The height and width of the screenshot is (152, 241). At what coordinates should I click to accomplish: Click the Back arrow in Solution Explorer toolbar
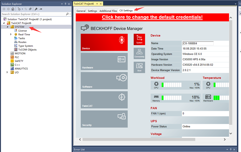[x=4, y=9]
